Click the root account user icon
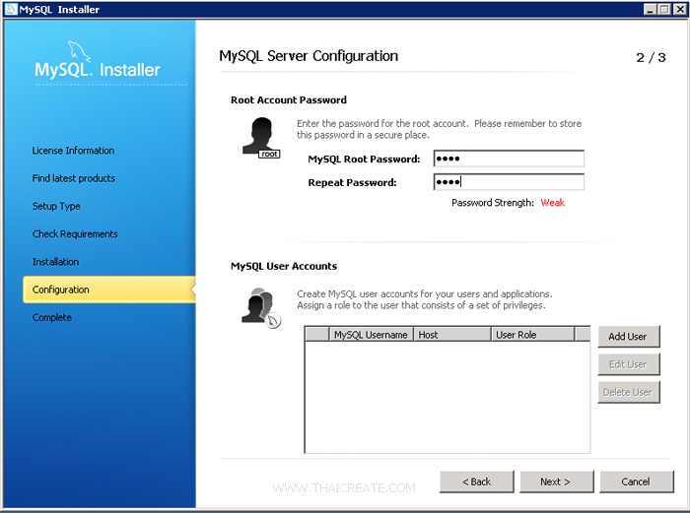The width and height of the screenshot is (690, 513). coord(260,137)
